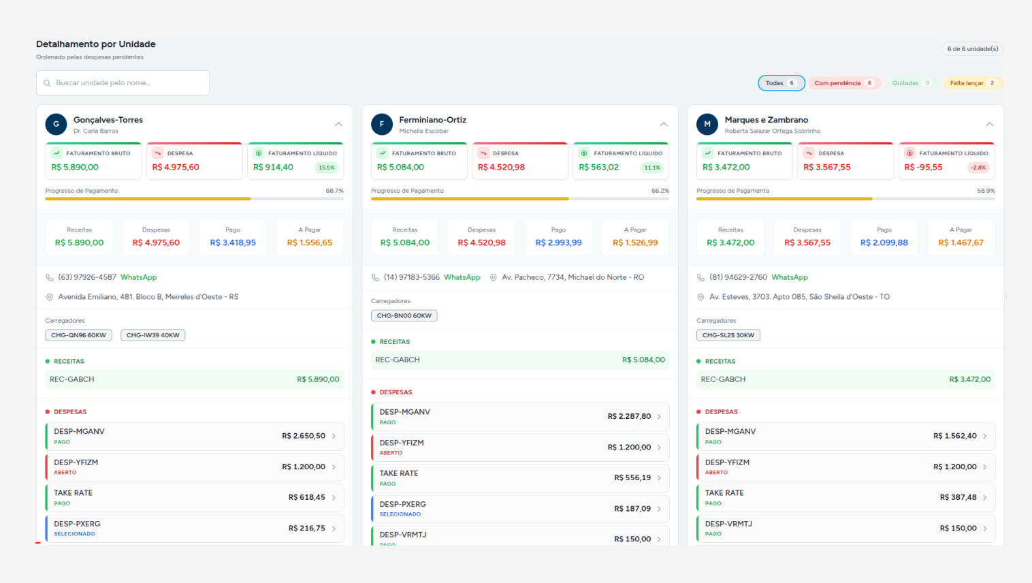Screen dimensions: 1032x583
Task: Open DESP-PXERG R$ 216,75 expense row
Action: (195, 529)
